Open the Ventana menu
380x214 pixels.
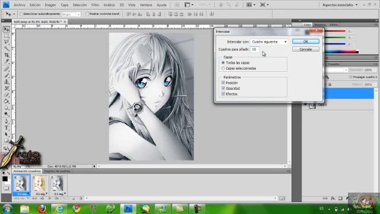point(145,5)
